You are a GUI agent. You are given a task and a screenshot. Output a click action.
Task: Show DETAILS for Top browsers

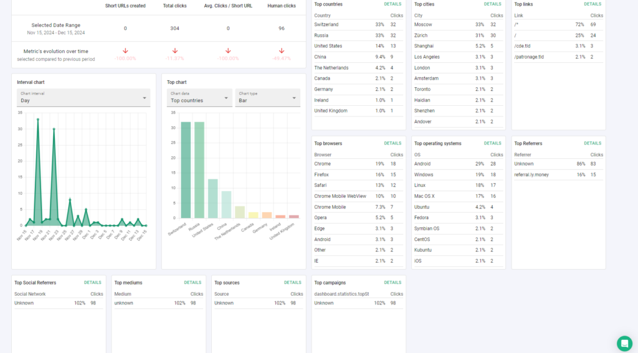(393, 143)
